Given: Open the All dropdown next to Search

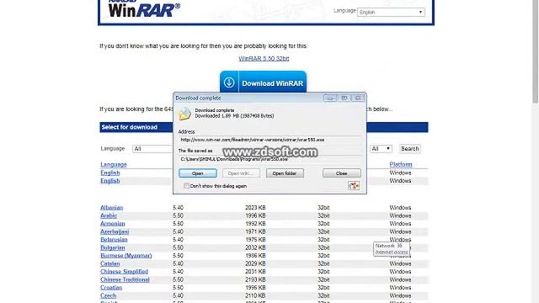Looking at the screenshot, I should [x=381, y=149].
